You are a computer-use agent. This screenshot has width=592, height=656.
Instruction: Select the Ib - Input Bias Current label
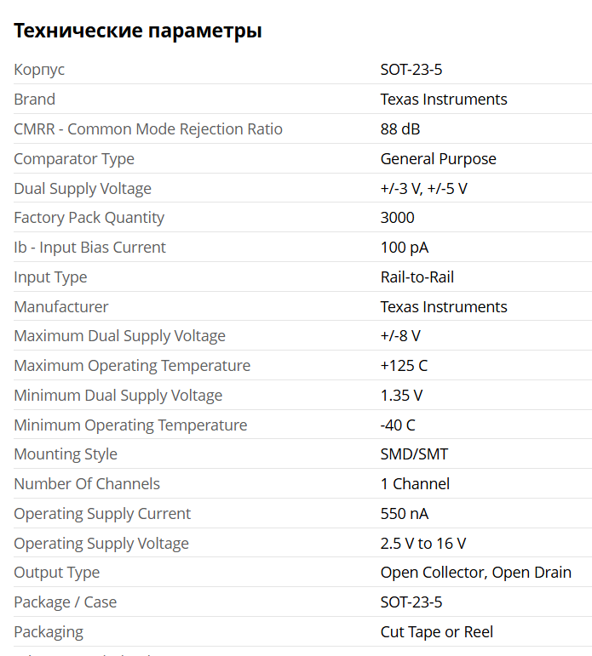89,248
